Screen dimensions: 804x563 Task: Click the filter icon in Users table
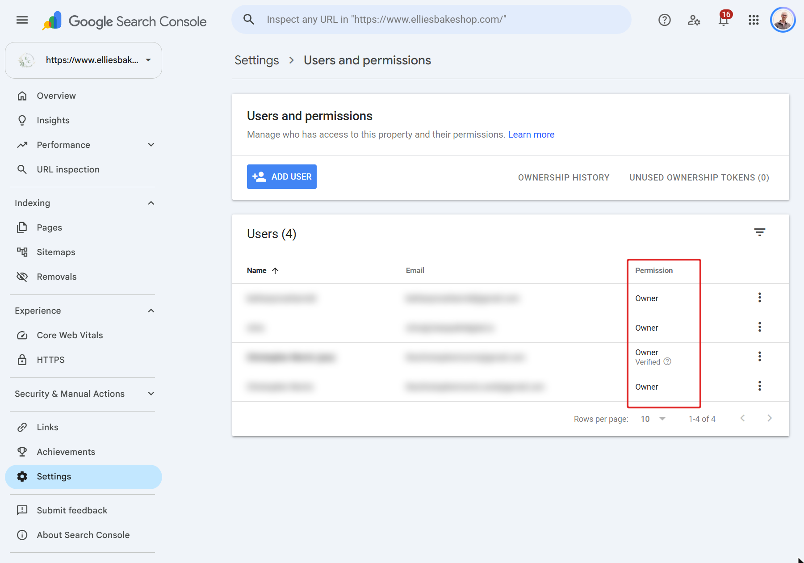tap(759, 232)
